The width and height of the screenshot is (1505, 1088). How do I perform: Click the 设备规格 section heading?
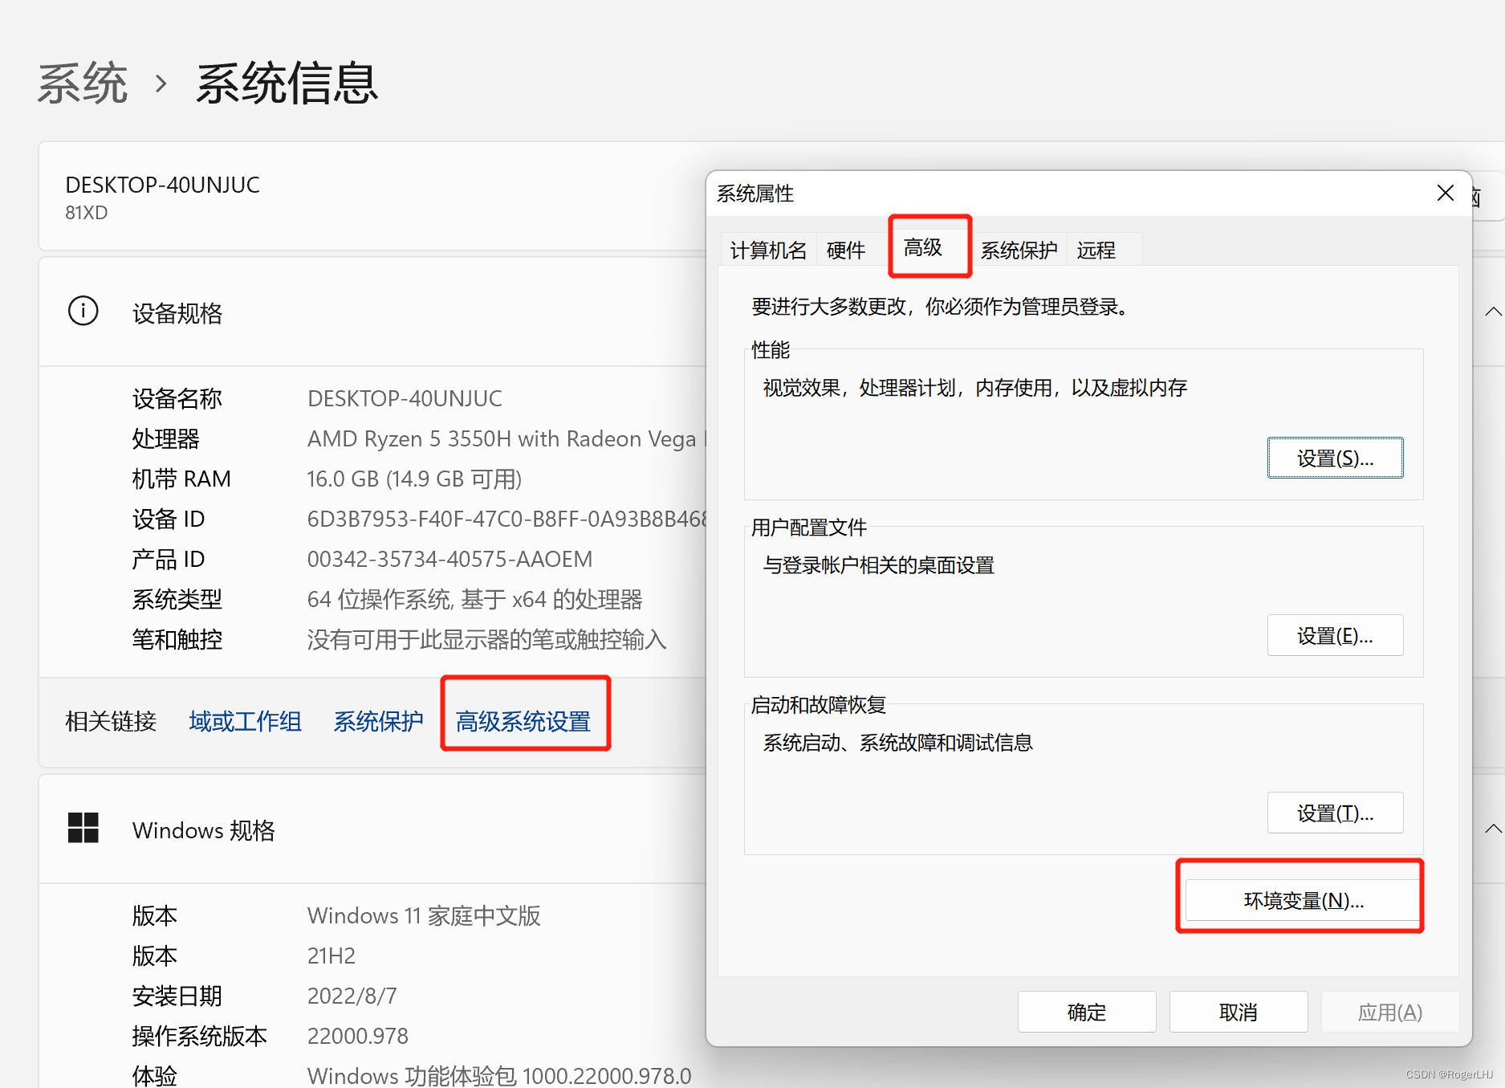click(x=177, y=313)
